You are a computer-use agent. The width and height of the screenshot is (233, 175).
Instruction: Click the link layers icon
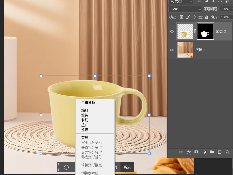(x=181, y=152)
